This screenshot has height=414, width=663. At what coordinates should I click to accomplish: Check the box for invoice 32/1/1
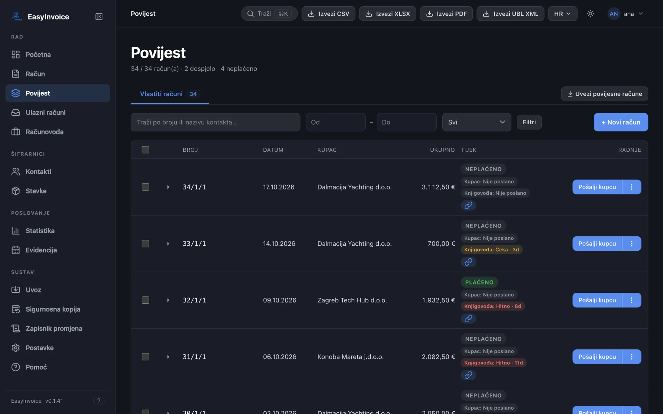[x=146, y=300]
